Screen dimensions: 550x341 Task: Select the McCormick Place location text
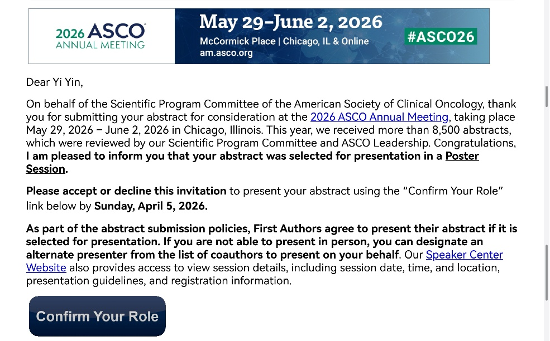[237, 41]
